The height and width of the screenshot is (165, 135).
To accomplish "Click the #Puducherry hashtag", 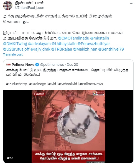I will point(17,84).
